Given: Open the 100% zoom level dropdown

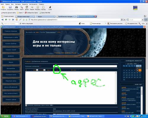Looking at the screenshot, I should [x=147, y=24].
